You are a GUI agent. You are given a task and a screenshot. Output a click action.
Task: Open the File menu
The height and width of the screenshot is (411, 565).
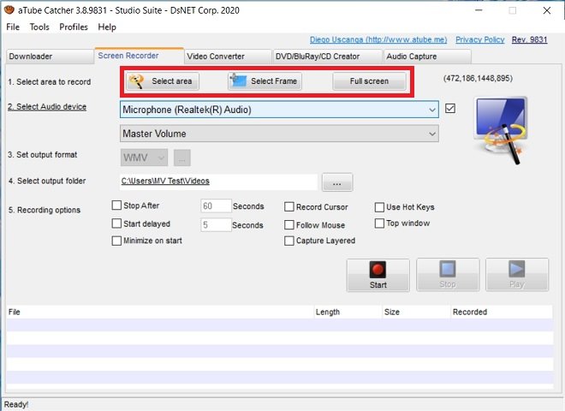13,27
